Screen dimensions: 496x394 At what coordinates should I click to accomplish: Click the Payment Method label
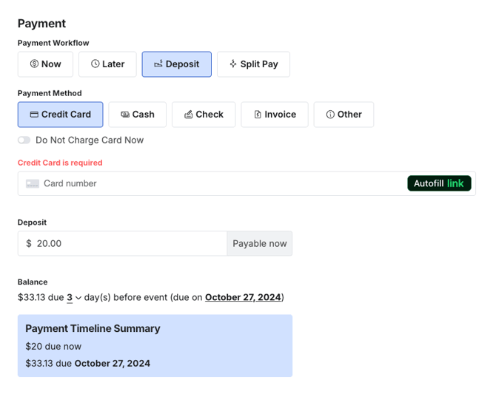pyautogui.click(x=50, y=93)
